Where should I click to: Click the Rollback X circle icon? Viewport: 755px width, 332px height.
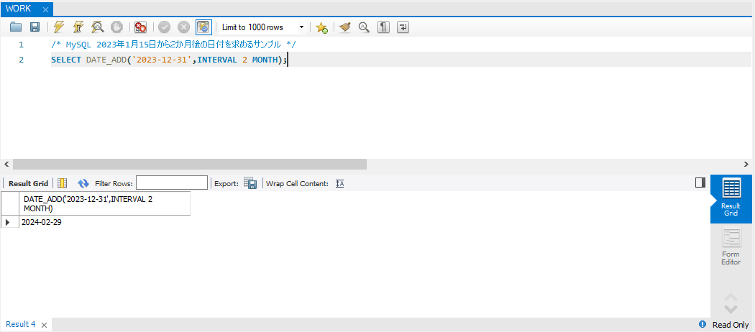click(183, 27)
